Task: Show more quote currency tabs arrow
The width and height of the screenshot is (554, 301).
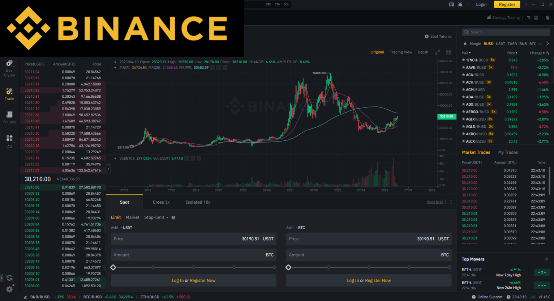Action: click(x=547, y=44)
